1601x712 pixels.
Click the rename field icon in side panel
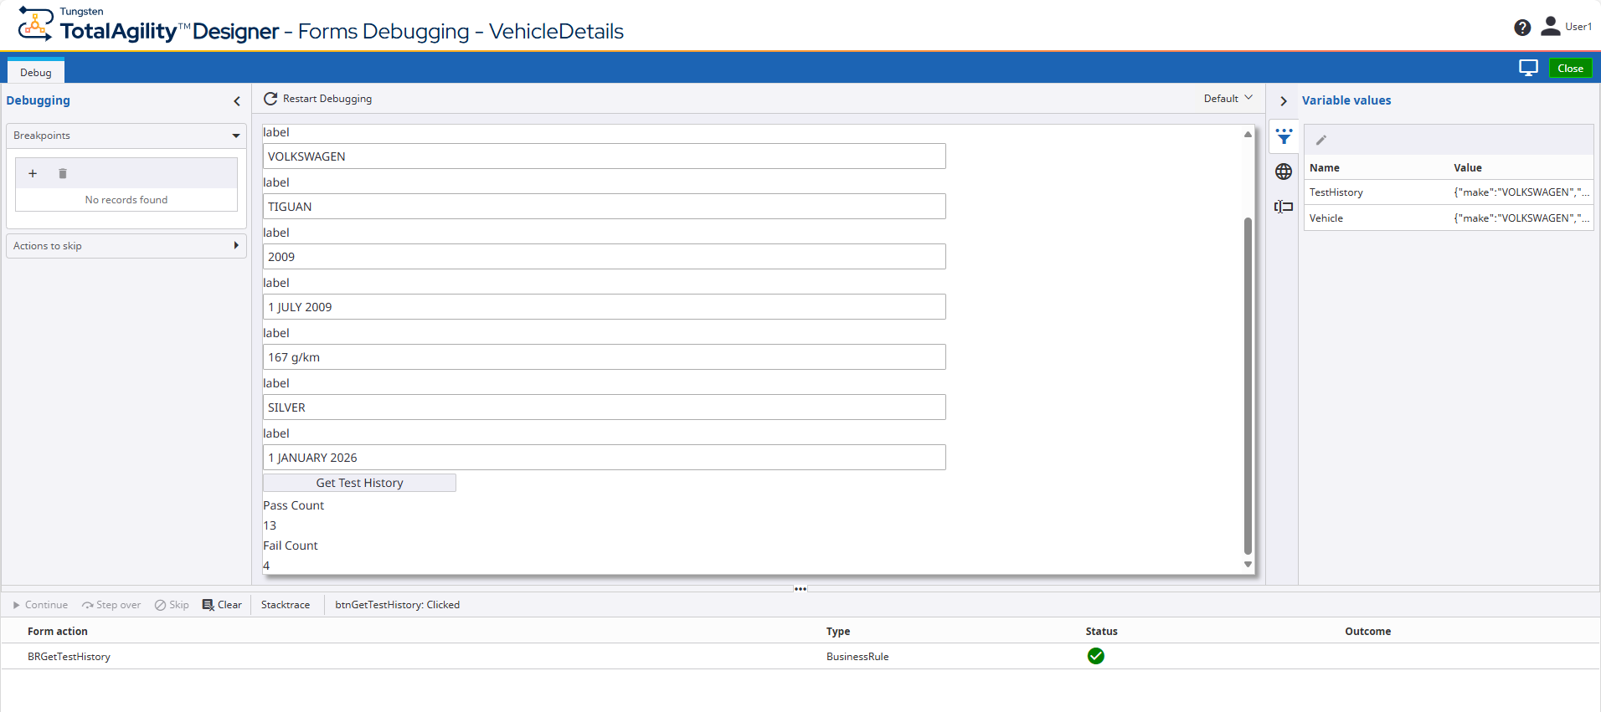1284,207
